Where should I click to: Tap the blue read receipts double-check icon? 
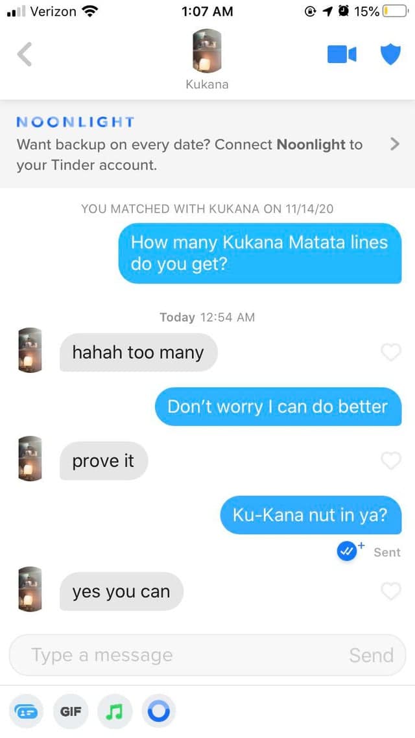pyautogui.click(x=348, y=552)
